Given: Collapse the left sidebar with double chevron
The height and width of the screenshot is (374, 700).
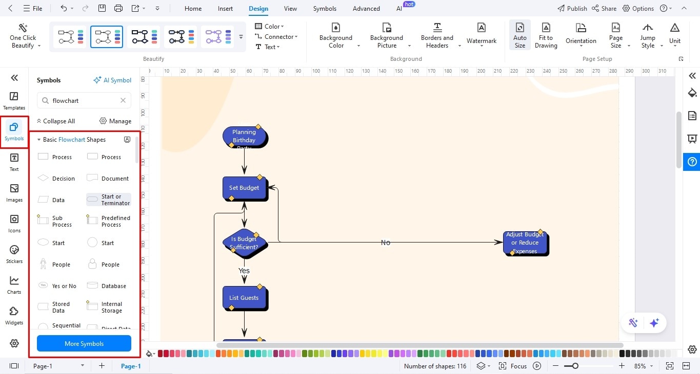Looking at the screenshot, I should pyautogui.click(x=14, y=78).
